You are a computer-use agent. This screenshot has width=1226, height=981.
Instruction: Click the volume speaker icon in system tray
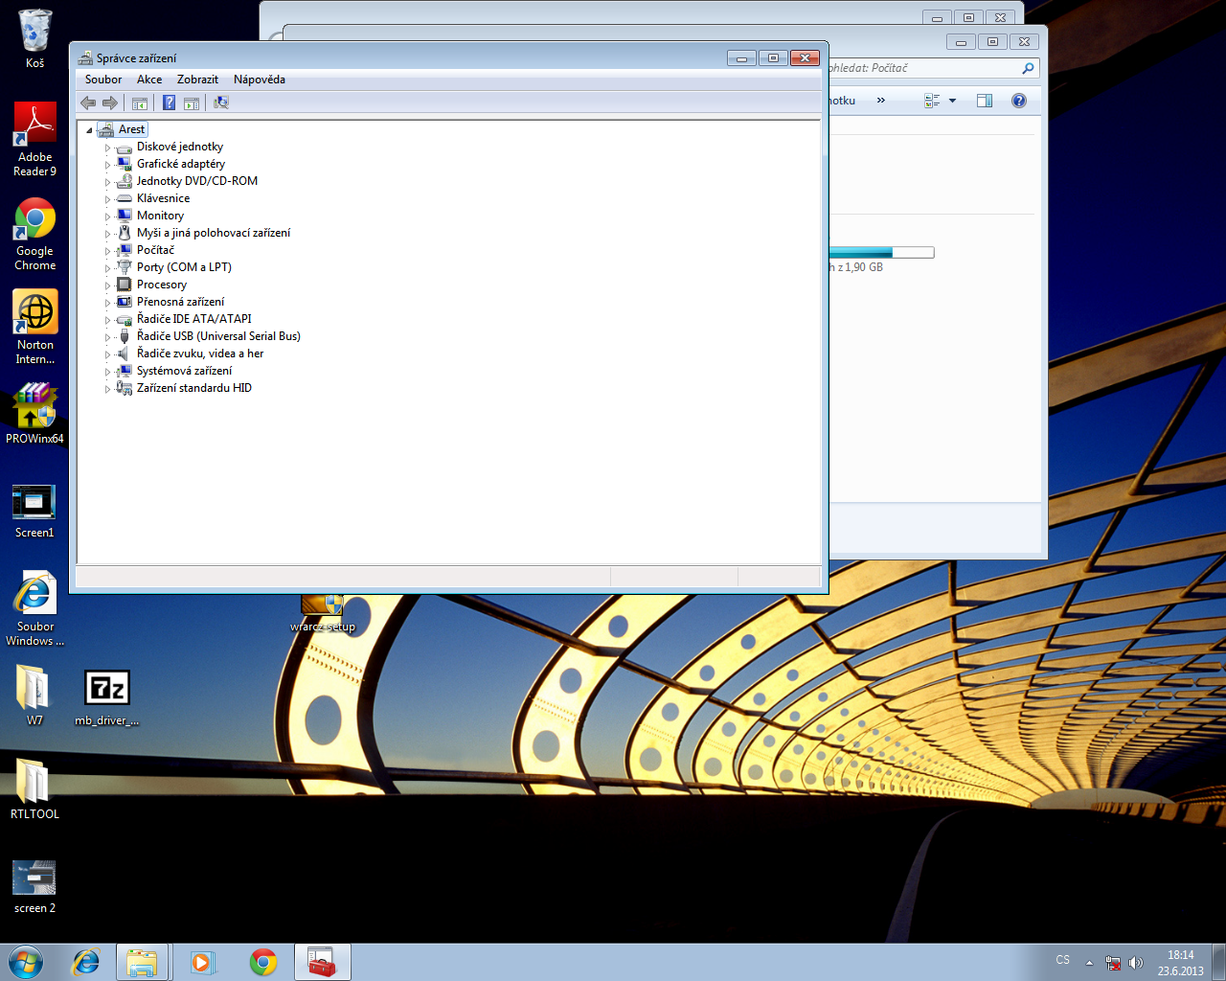[x=1136, y=963]
